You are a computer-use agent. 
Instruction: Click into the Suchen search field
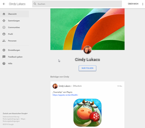(x=77, y=4)
